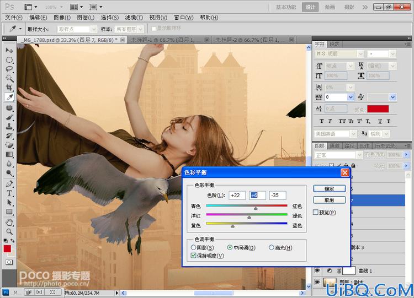Select the Gradient tool
Viewport: 414px width, 298px height.
point(9,154)
